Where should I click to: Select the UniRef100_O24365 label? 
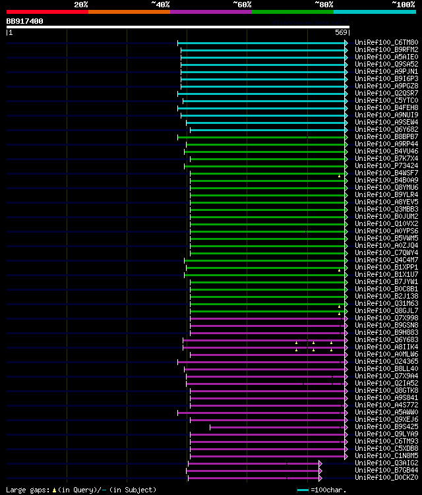tap(386, 362)
